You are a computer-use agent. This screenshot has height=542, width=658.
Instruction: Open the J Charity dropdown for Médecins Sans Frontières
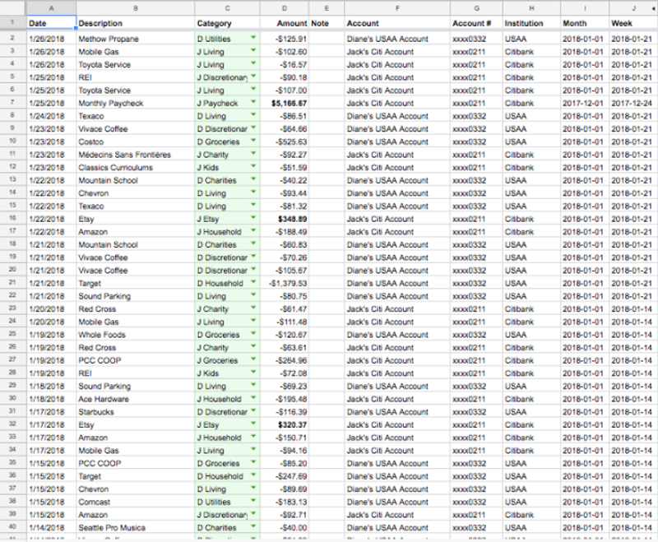[253, 155]
